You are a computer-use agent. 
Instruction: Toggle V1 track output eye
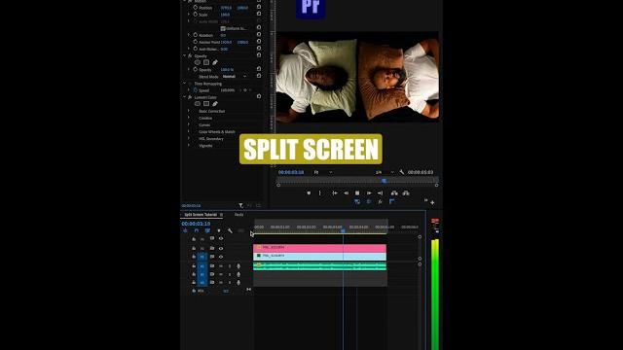click(221, 257)
